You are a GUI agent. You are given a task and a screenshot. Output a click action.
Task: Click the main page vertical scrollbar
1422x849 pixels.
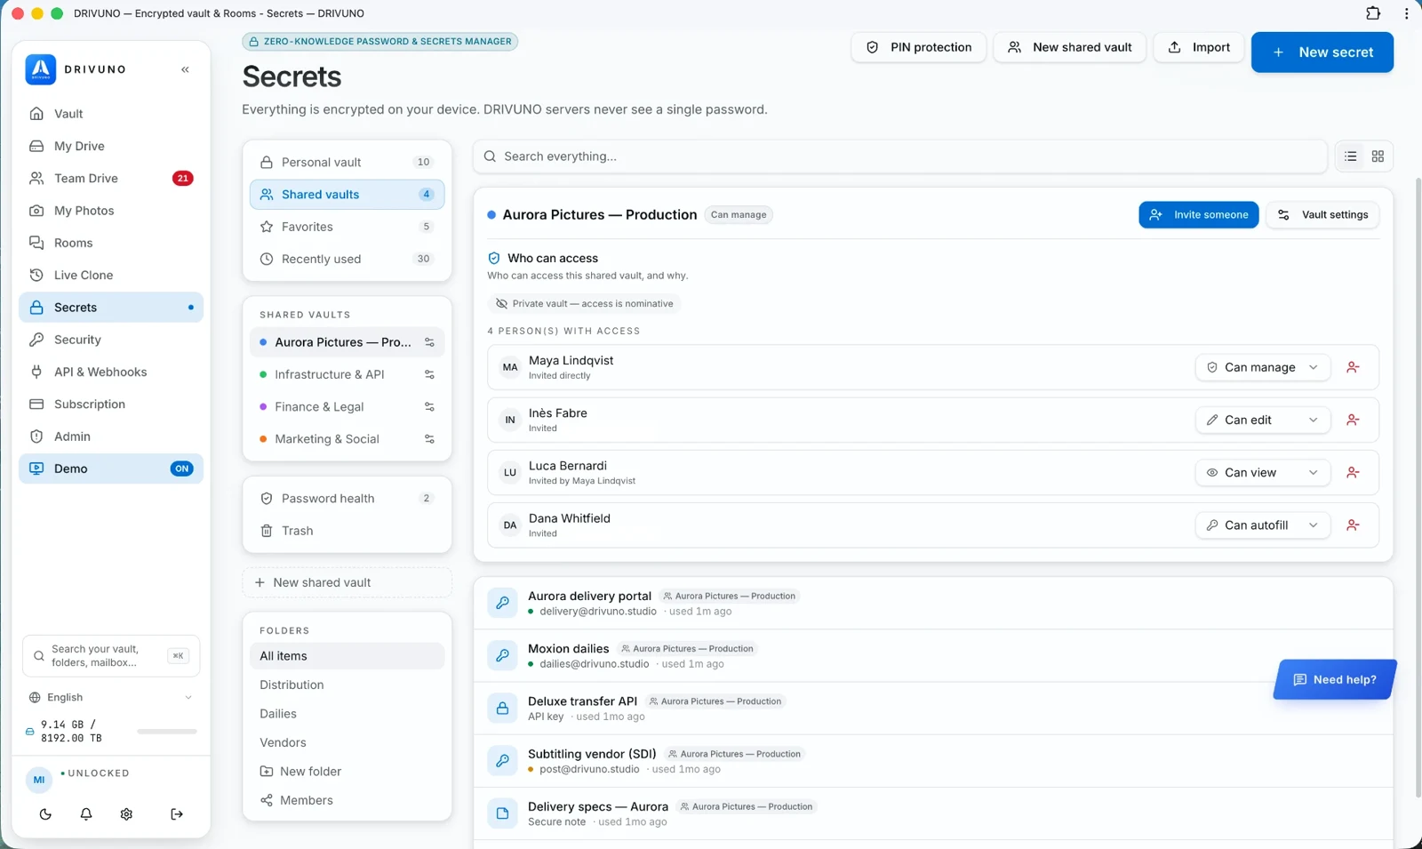click(x=1418, y=487)
